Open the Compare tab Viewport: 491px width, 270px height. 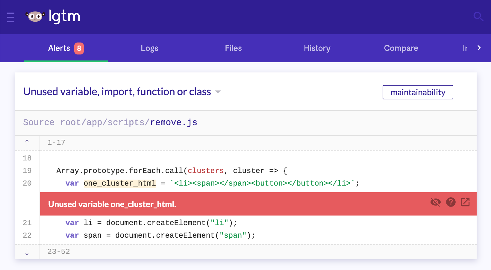(x=401, y=48)
